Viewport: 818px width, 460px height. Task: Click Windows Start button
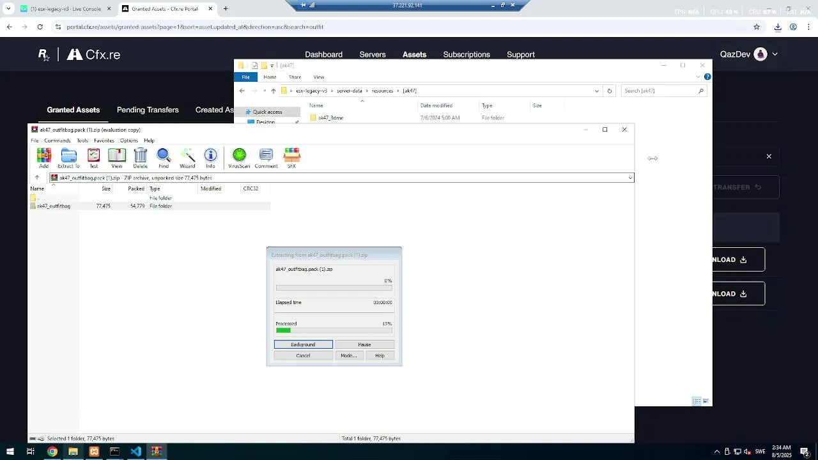point(10,452)
